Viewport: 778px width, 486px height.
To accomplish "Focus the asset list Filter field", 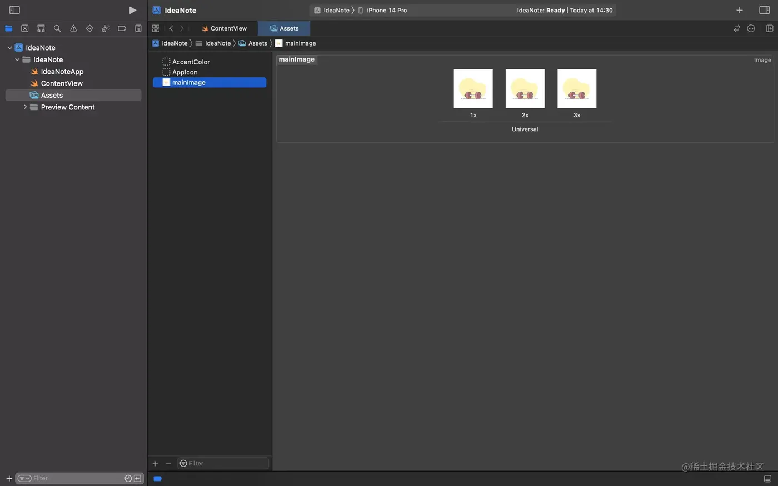I will coord(223,463).
